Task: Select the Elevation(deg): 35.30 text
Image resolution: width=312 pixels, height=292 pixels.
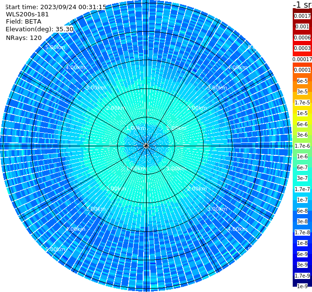Action: tap(40, 29)
